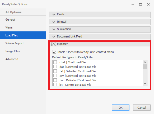Open the Volume Import options page
Screen dimensions: 154x114
tap(23, 43)
